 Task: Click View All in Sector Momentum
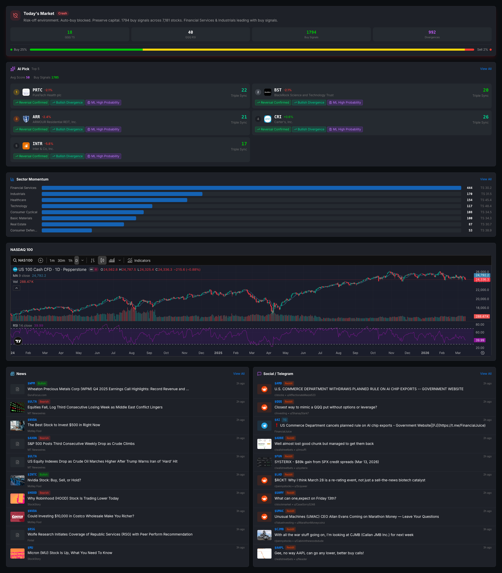coord(486,179)
